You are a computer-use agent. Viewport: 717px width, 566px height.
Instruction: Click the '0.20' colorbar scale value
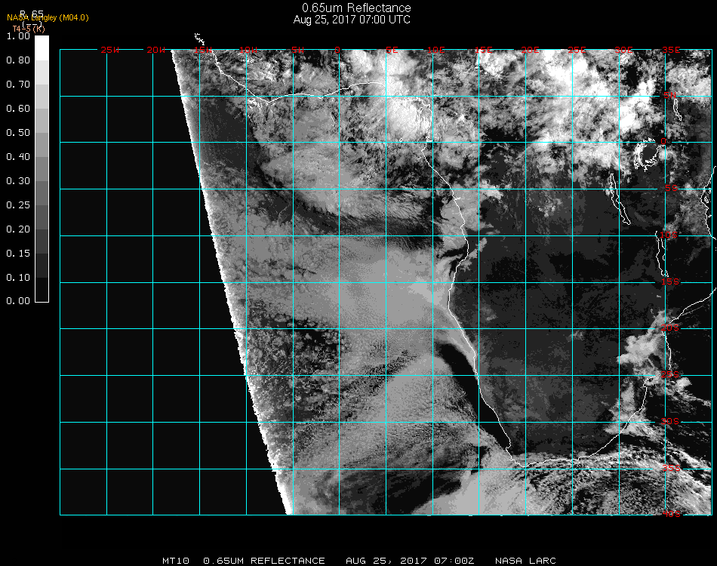(18, 229)
